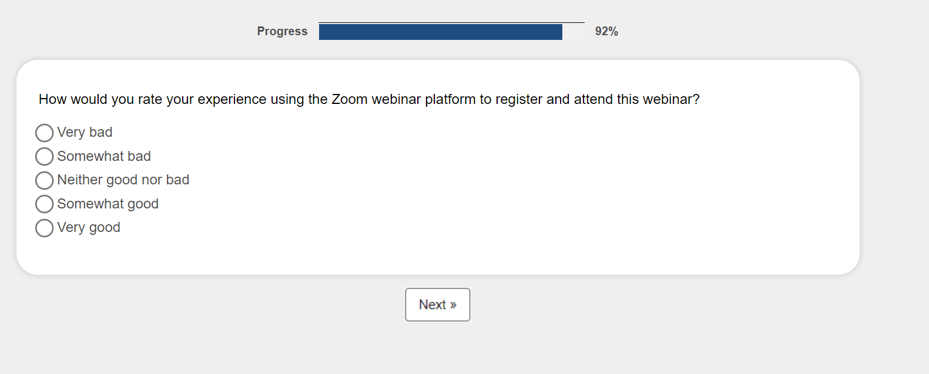Click the "Neither good nor bad" label text

(123, 180)
